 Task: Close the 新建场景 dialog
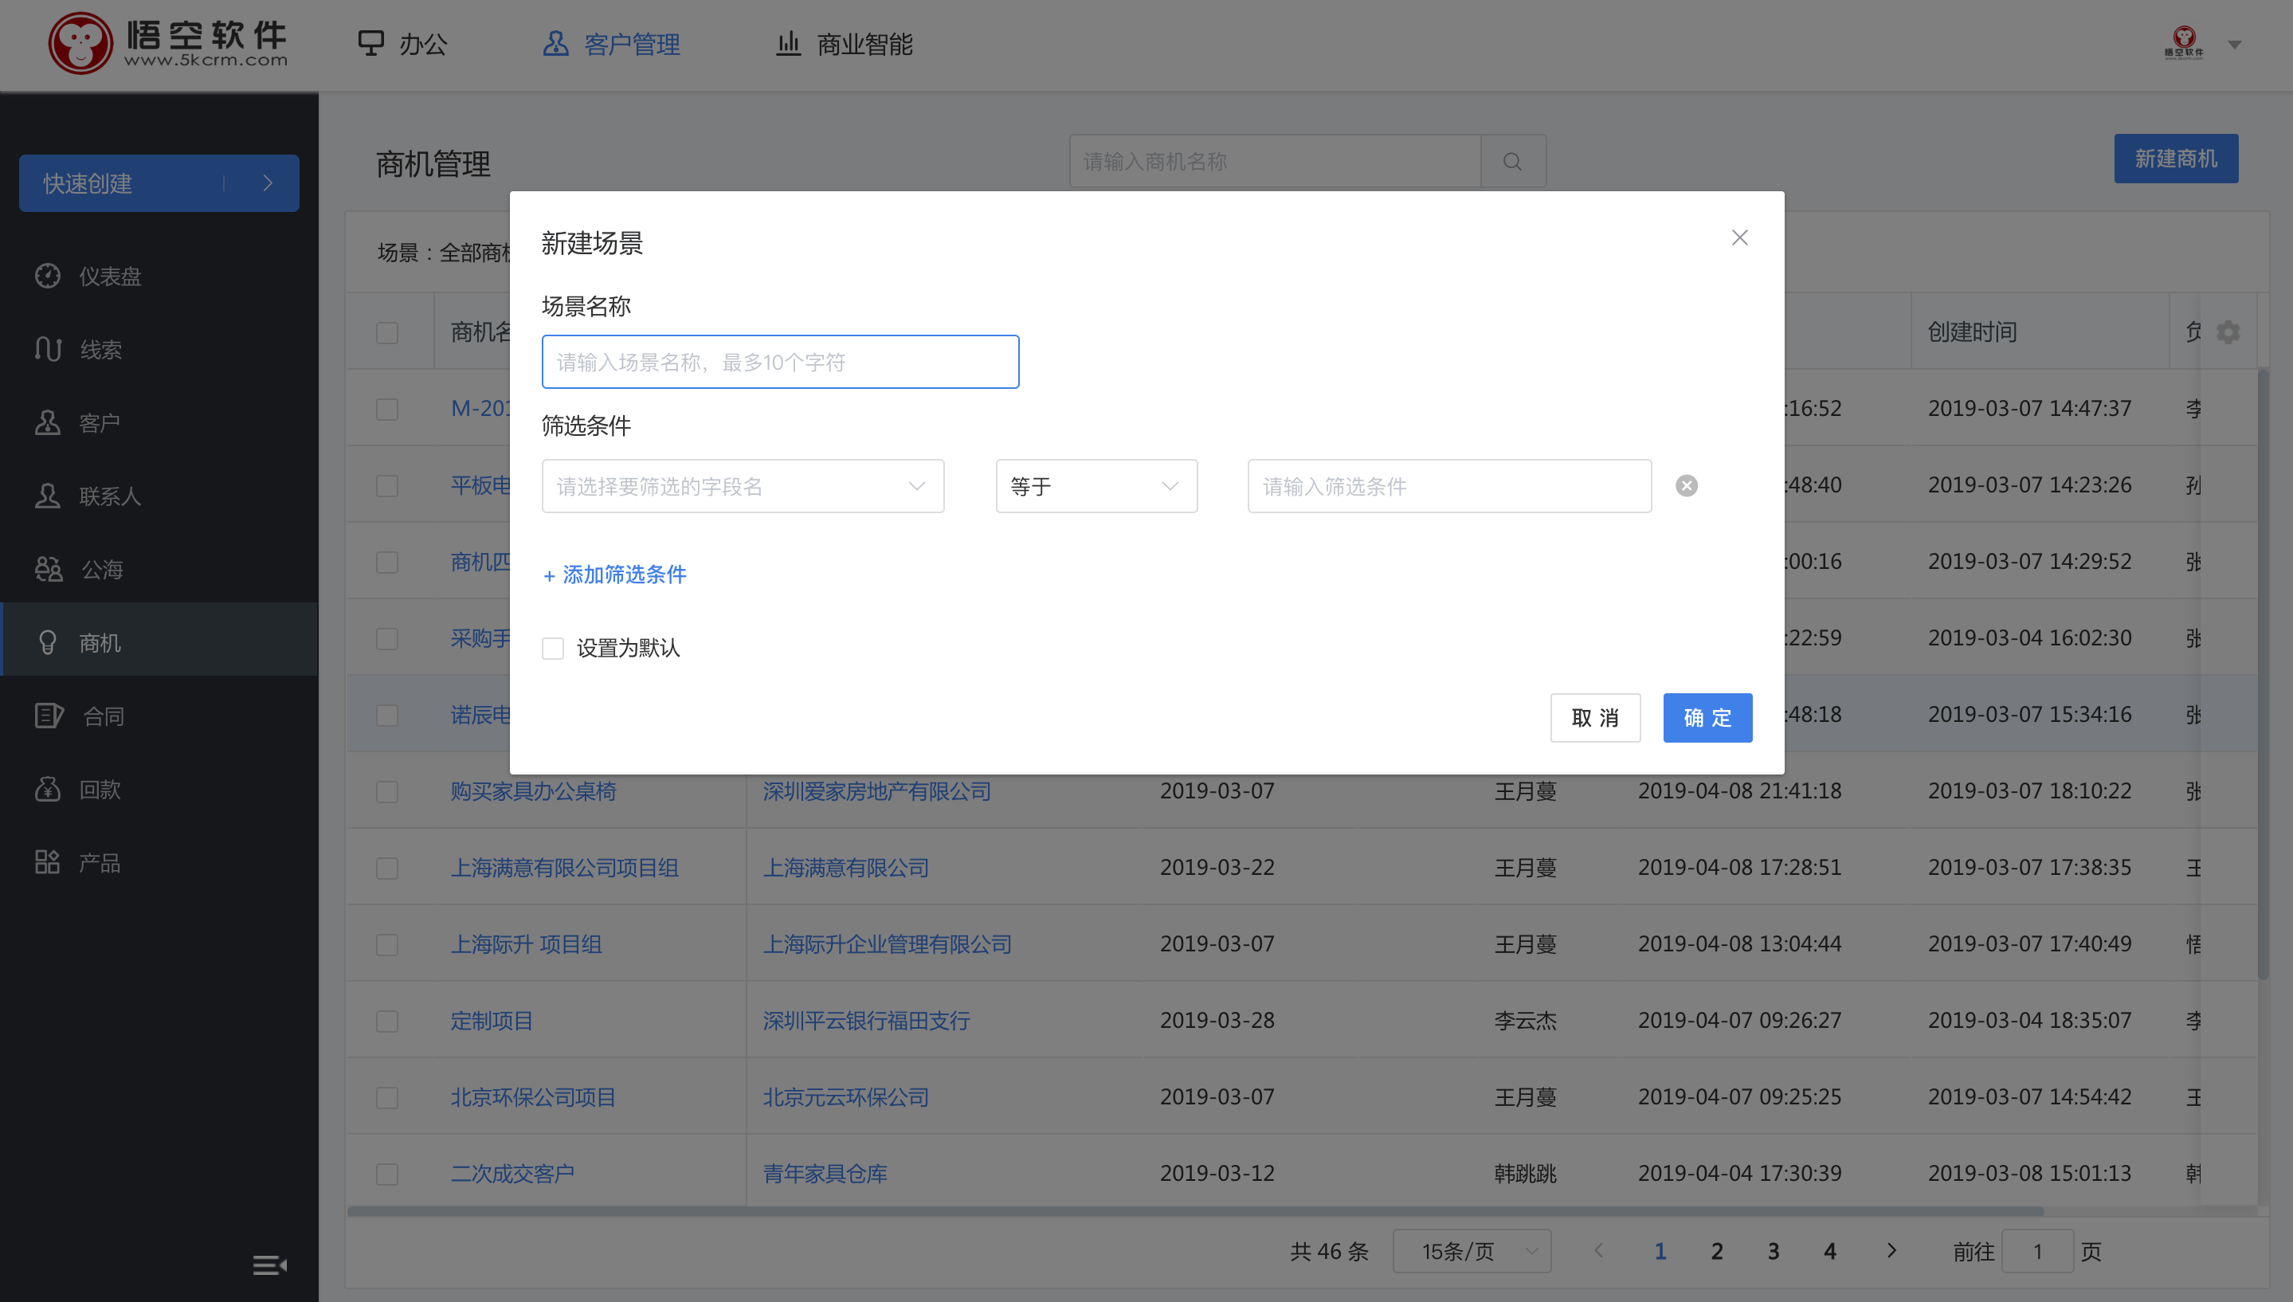tap(1739, 238)
